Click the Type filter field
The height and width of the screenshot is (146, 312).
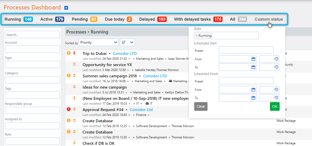click(x=32, y=65)
